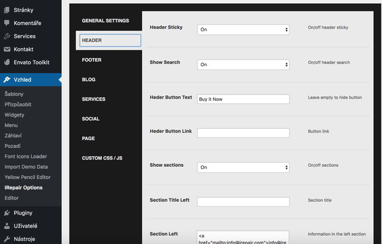The height and width of the screenshot is (244, 382).
Task: Open the Show sections dropdown
Action: coord(243,168)
